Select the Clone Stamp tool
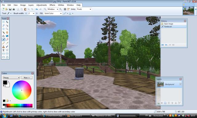197x118 pixels. pyautogui.click(x=3, y=47)
